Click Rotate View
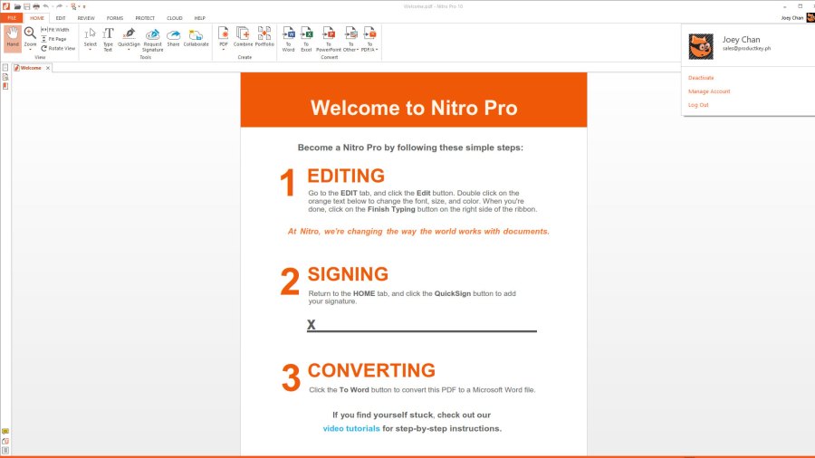 click(x=58, y=48)
